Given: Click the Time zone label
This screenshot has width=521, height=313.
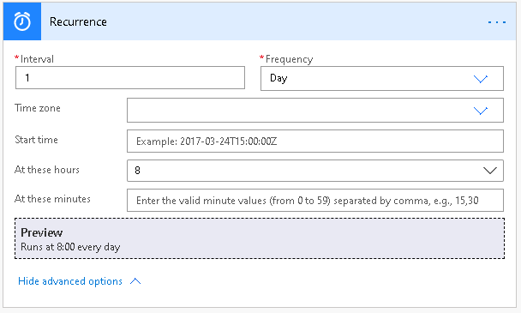Looking at the screenshot, I should click(38, 108).
